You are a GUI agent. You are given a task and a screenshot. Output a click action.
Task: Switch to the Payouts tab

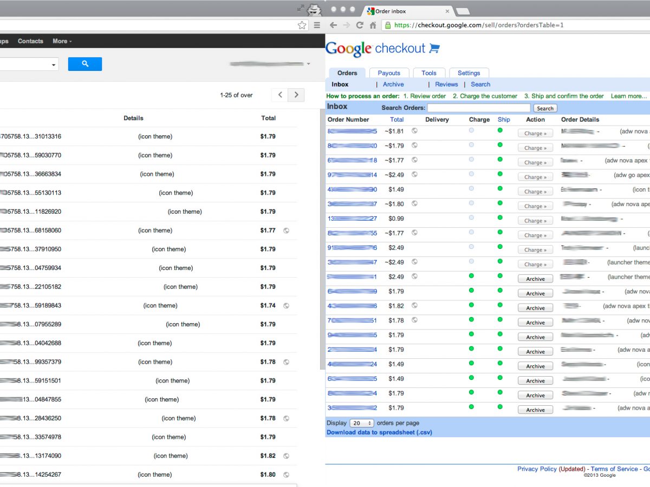(x=389, y=73)
